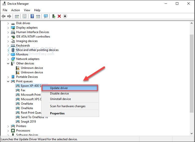Click the printer icon beside Snagit 2019
The image size is (195, 142).
pyautogui.click(x=18, y=122)
